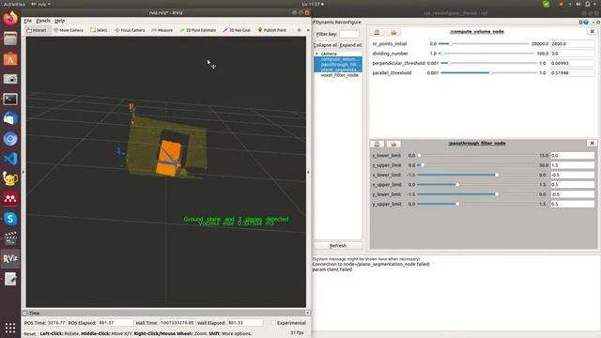Click Collapse all in Dynamic Reconfigure
This screenshot has height=338, width=601.
pyautogui.click(x=326, y=45)
